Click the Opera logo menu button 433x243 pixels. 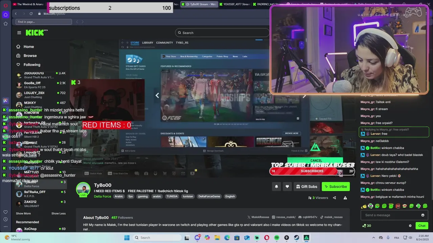[x=5, y=5]
